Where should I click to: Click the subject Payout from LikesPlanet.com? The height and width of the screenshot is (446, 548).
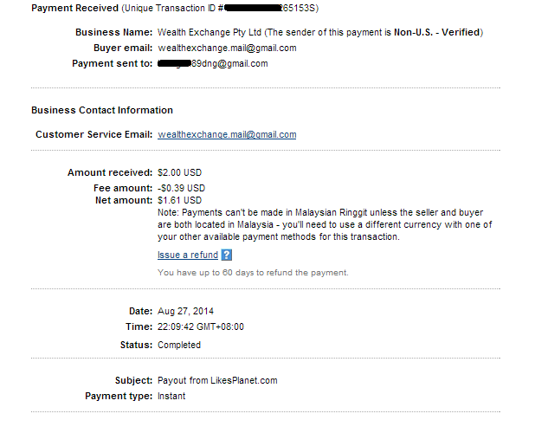coord(217,380)
